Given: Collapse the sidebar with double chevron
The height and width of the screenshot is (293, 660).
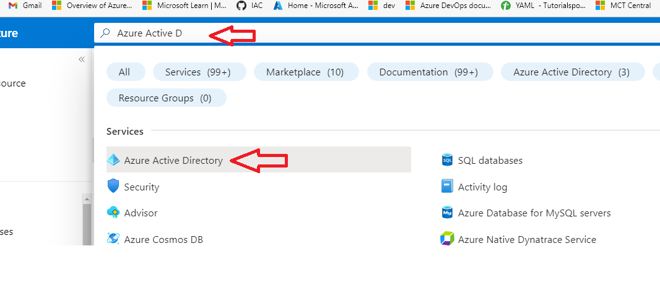Looking at the screenshot, I should pos(82,59).
